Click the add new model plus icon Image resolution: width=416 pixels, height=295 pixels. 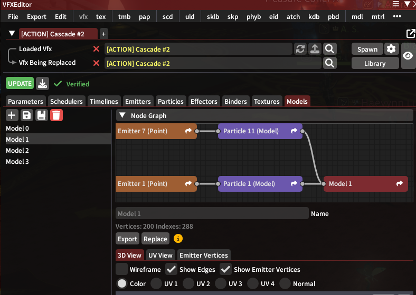coord(12,115)
